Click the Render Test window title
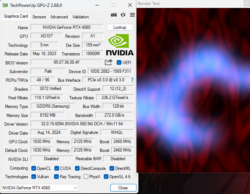This screenshot has height=194, width=250. (x=149, y=4)
